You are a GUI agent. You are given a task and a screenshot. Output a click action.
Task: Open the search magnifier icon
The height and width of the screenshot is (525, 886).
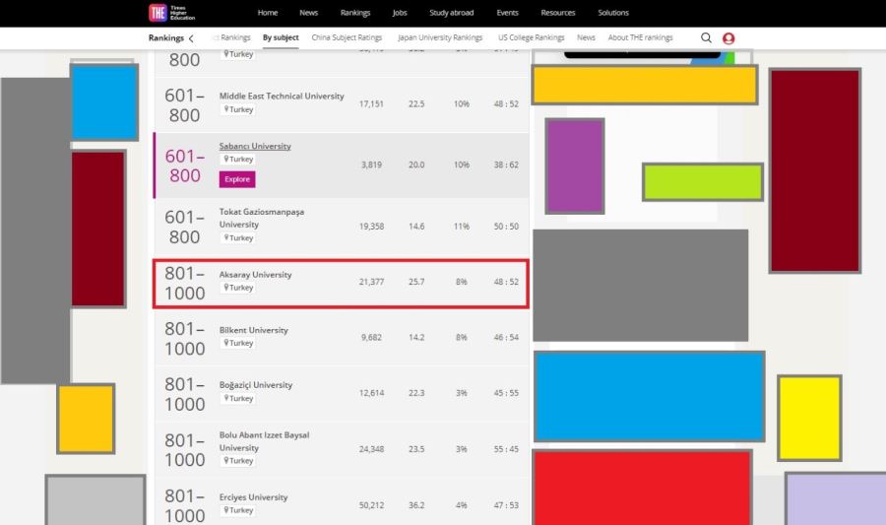tap(706, 37)
